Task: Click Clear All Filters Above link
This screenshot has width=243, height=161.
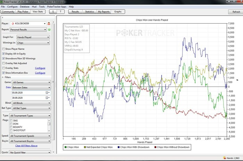Action: (26, 146)
